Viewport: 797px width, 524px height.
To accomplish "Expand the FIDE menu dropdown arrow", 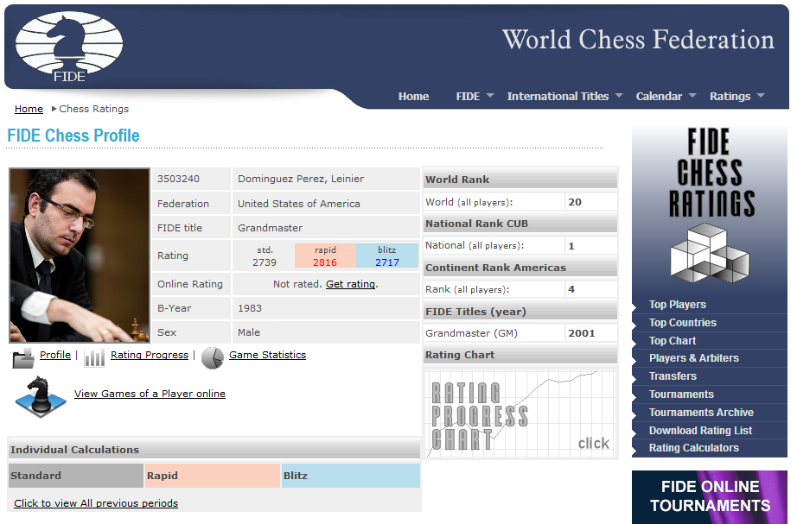I will [490, 96].
